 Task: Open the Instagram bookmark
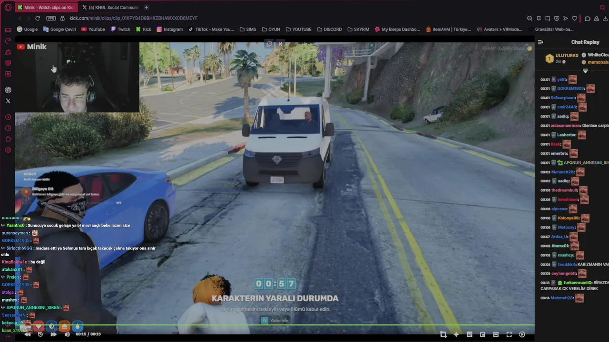pyautogui.click(x=170, y=29)
